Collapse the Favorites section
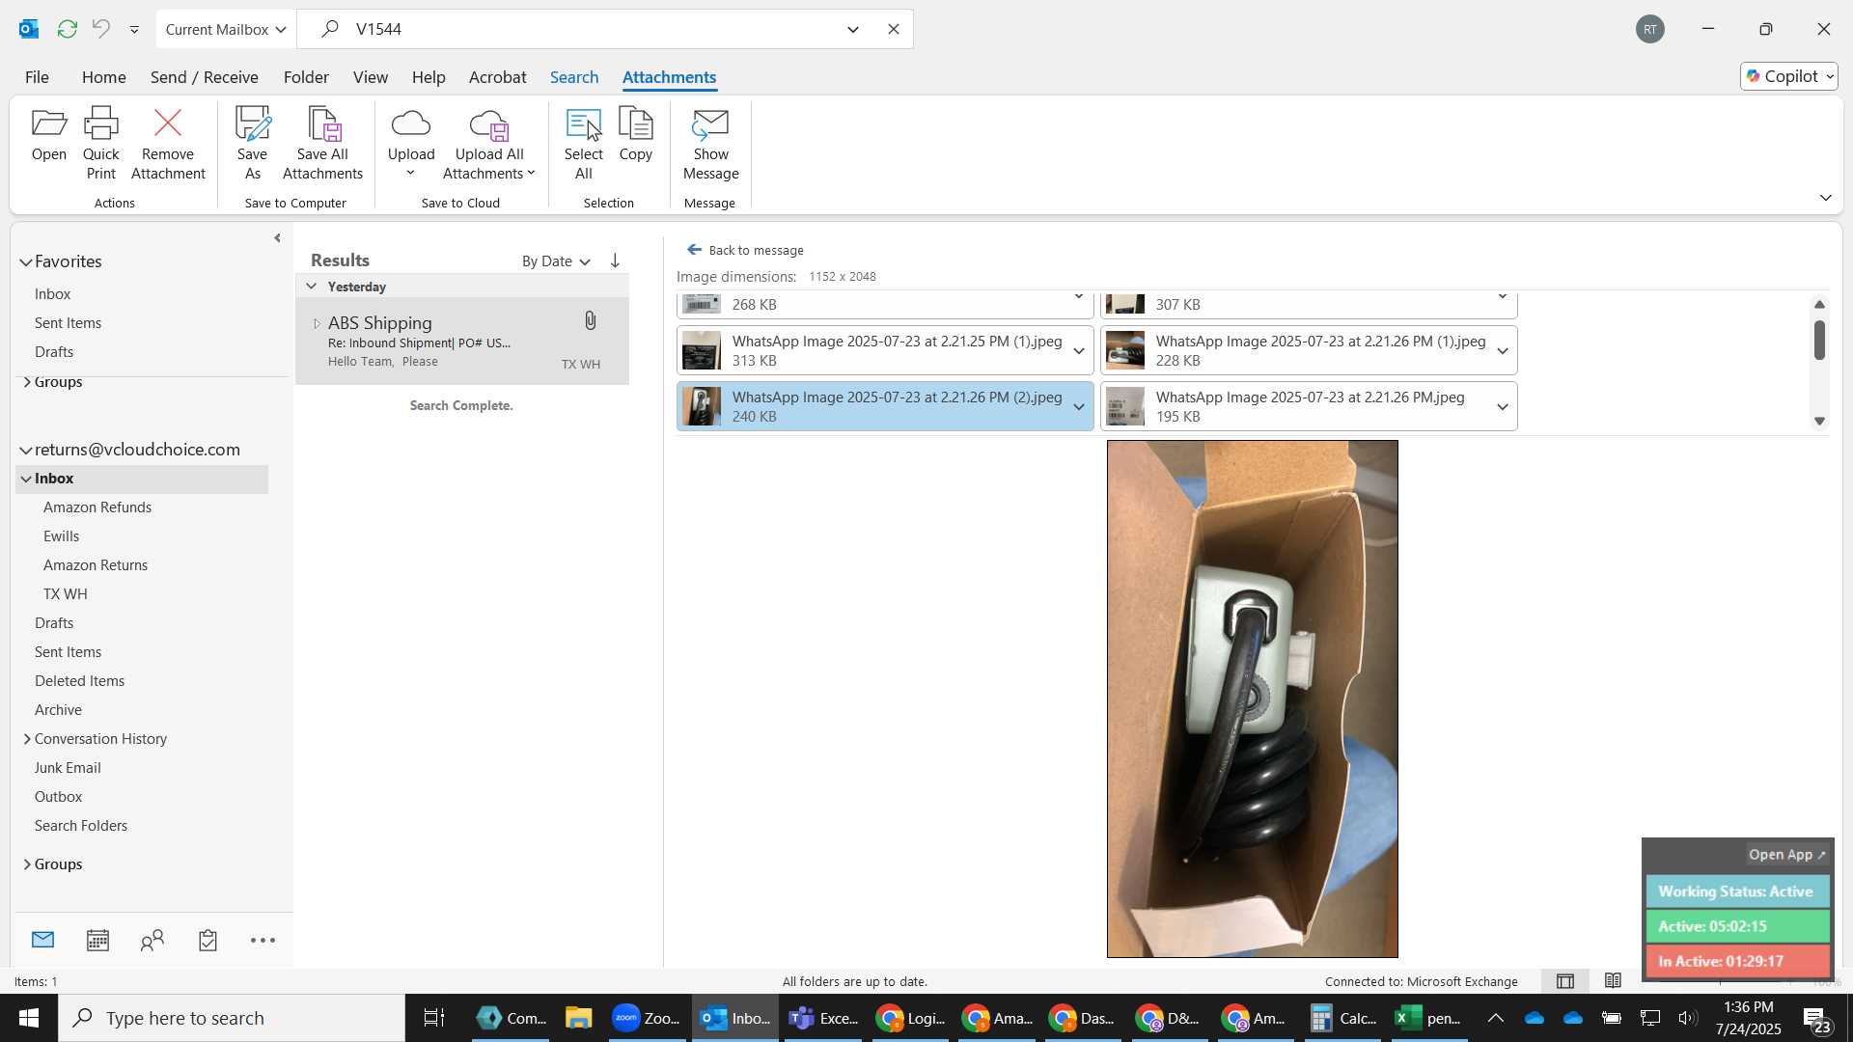The image size is (1853, 1042). [26, 262]
